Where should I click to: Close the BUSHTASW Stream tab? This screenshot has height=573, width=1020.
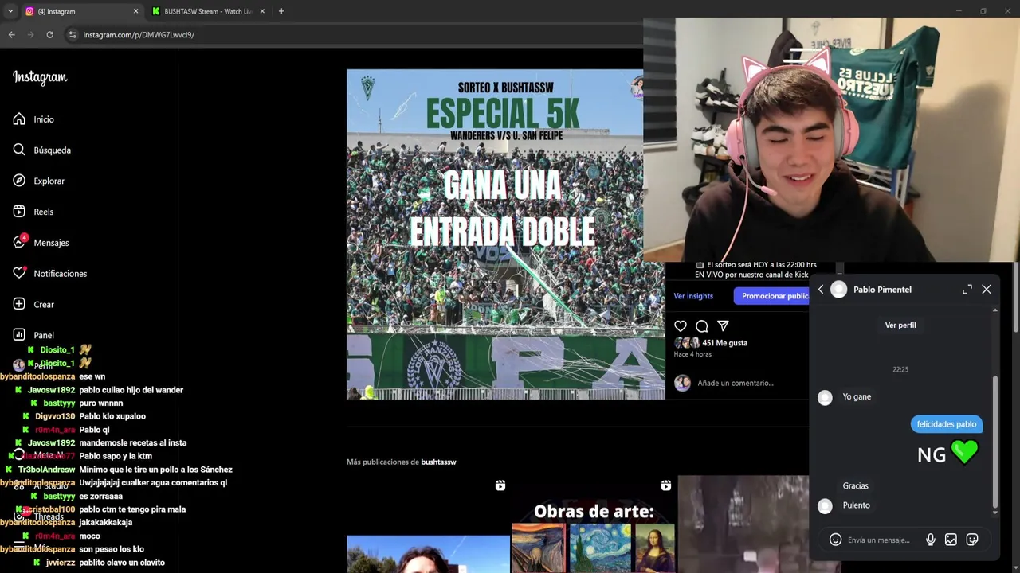(x=262, y=11)
